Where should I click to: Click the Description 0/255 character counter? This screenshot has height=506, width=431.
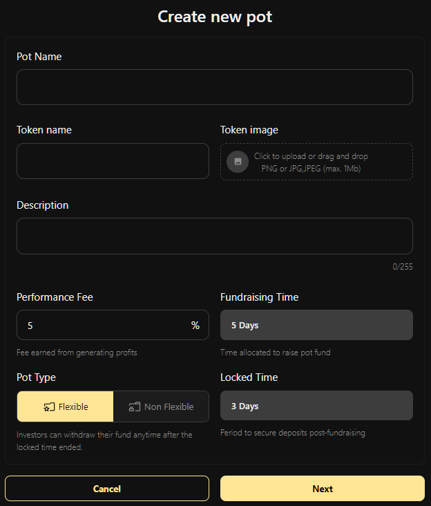click(402, 267)
